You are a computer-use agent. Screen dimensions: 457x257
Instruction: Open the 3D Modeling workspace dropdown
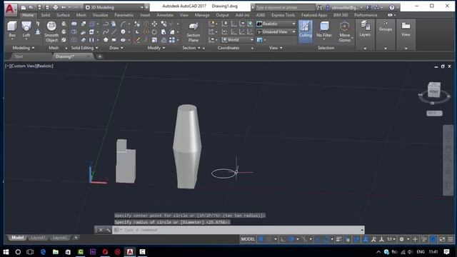point(114,7)
